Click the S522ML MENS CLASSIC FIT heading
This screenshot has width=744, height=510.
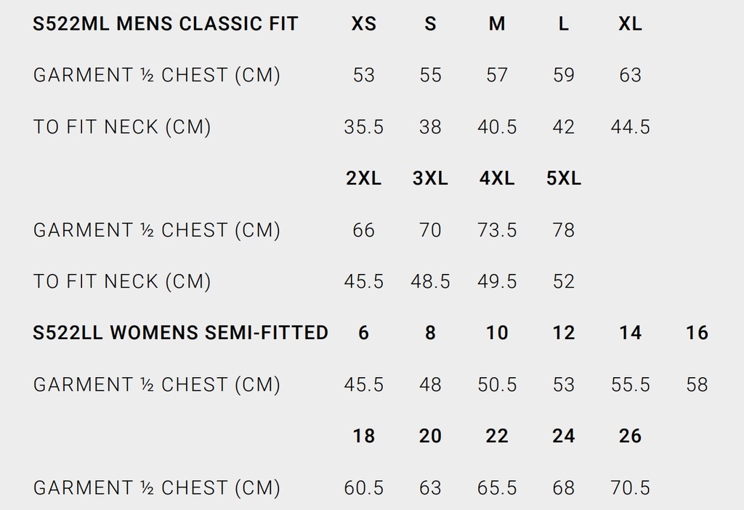pos(166,24)
